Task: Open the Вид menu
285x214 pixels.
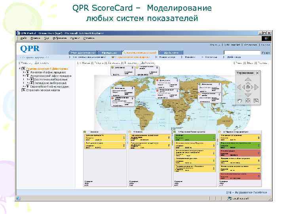Action: coord(46,38)
